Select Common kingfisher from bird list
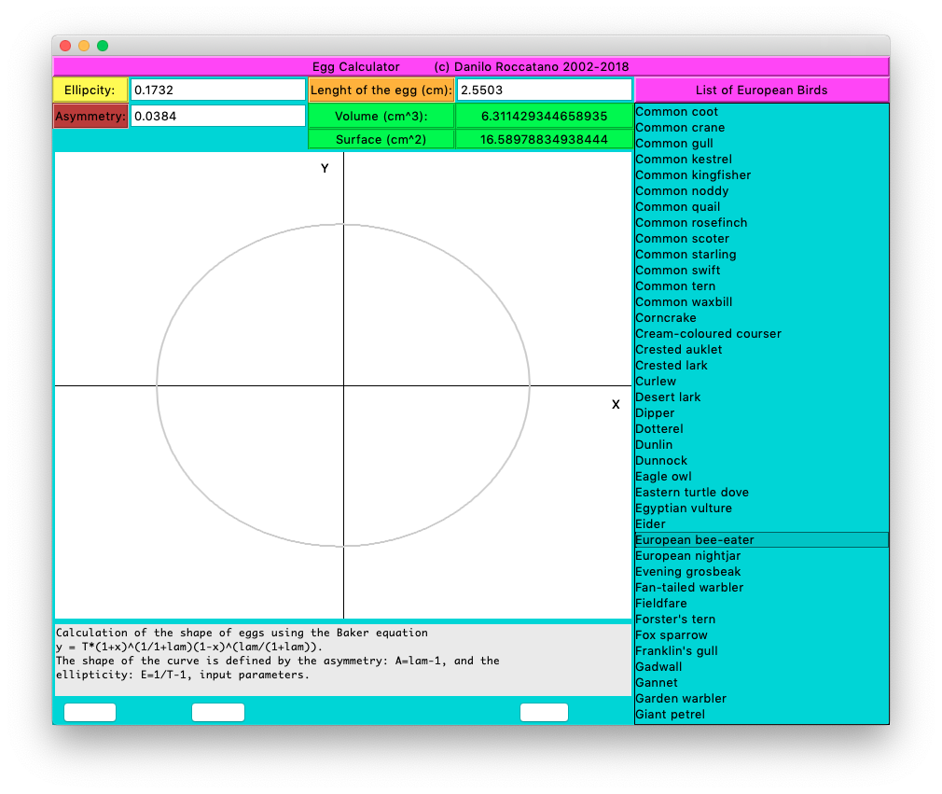942x794 pixels. (693, 175)
